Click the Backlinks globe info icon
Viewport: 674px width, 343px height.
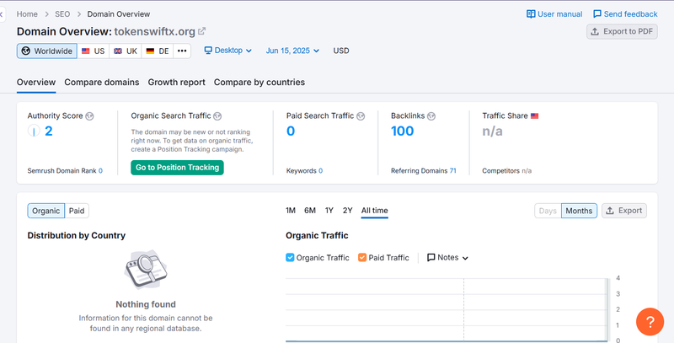pos(431,116)
